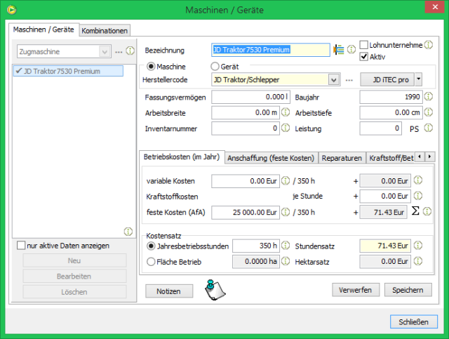The width and height of the screenshot is (449, 339).
Task: Click info icon below the machine list
Action: point(128,231)
